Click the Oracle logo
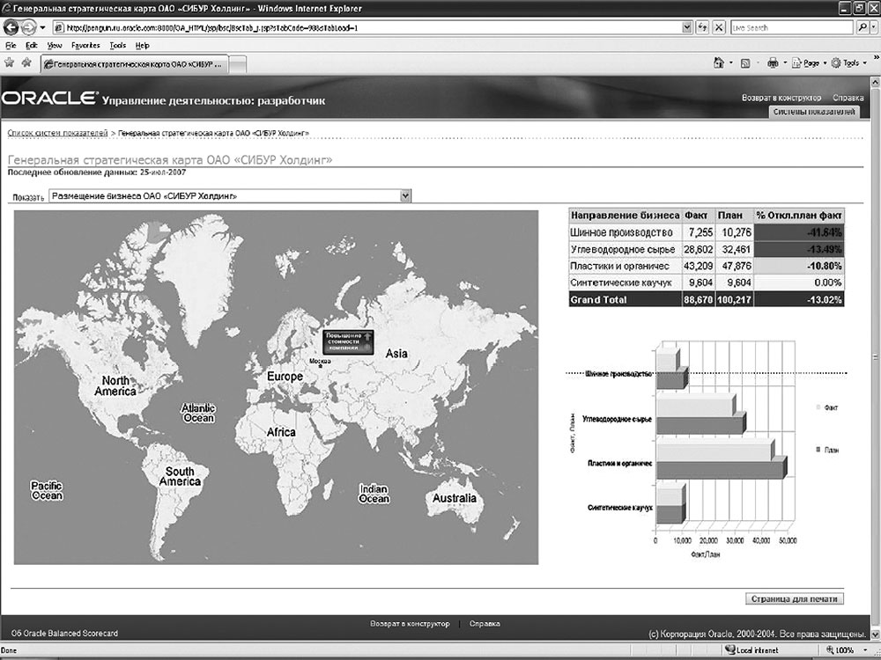Viewport: 881px width, 660px height. (48, 99)
